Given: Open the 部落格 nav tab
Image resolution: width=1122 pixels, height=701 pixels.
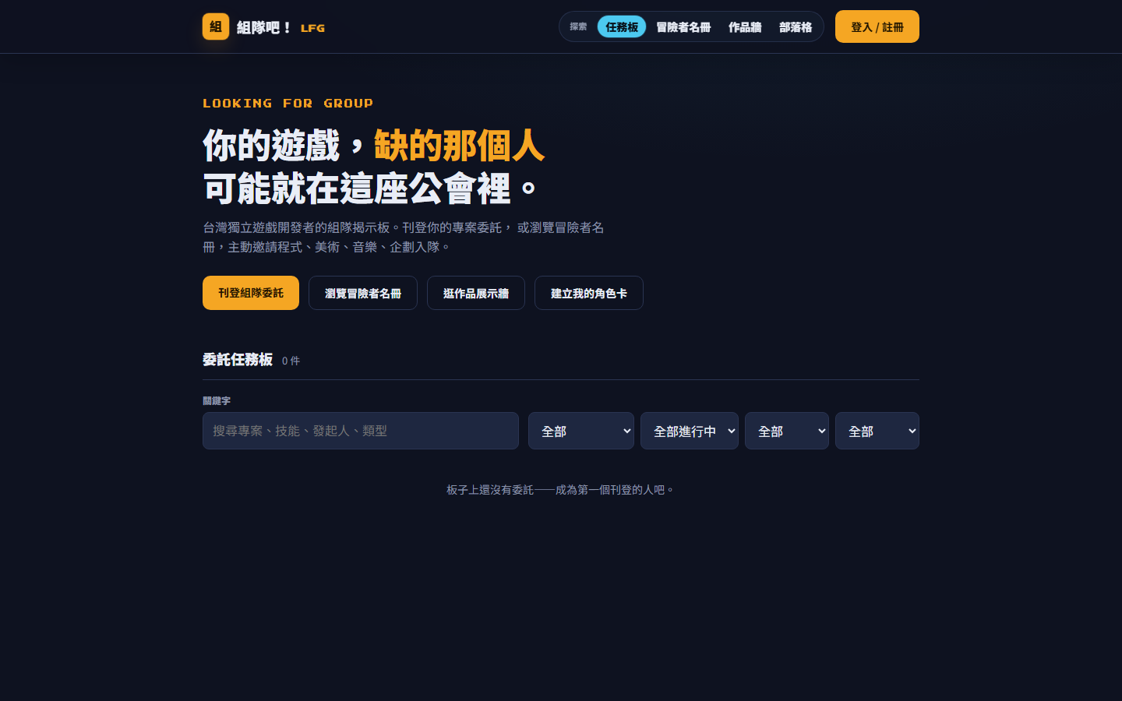Looking at the screenshot, I should tap(796, 26).
